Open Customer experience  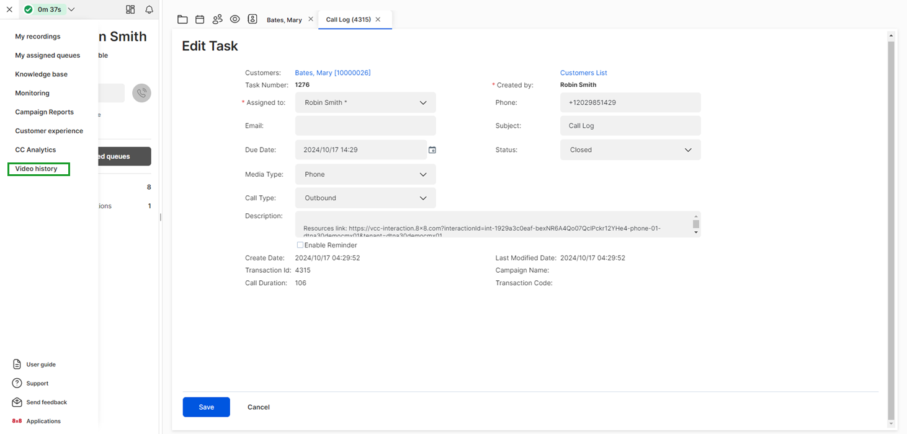point(49,131)
